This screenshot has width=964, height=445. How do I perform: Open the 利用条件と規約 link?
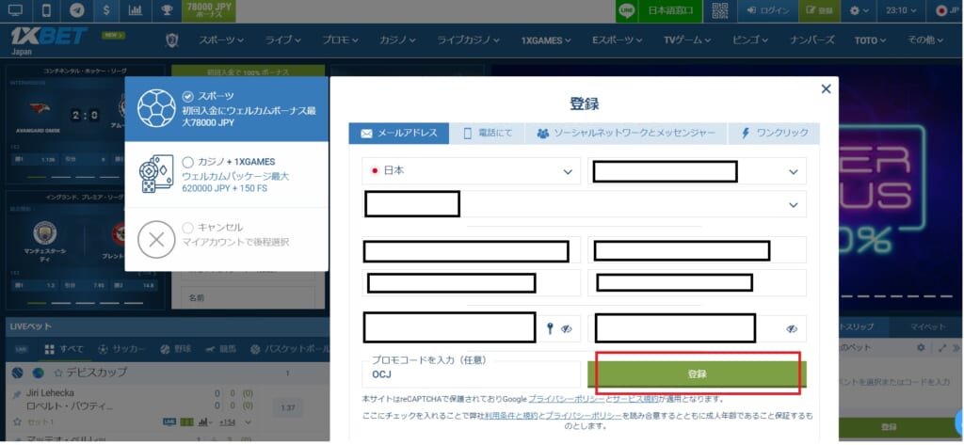point(511,416)
